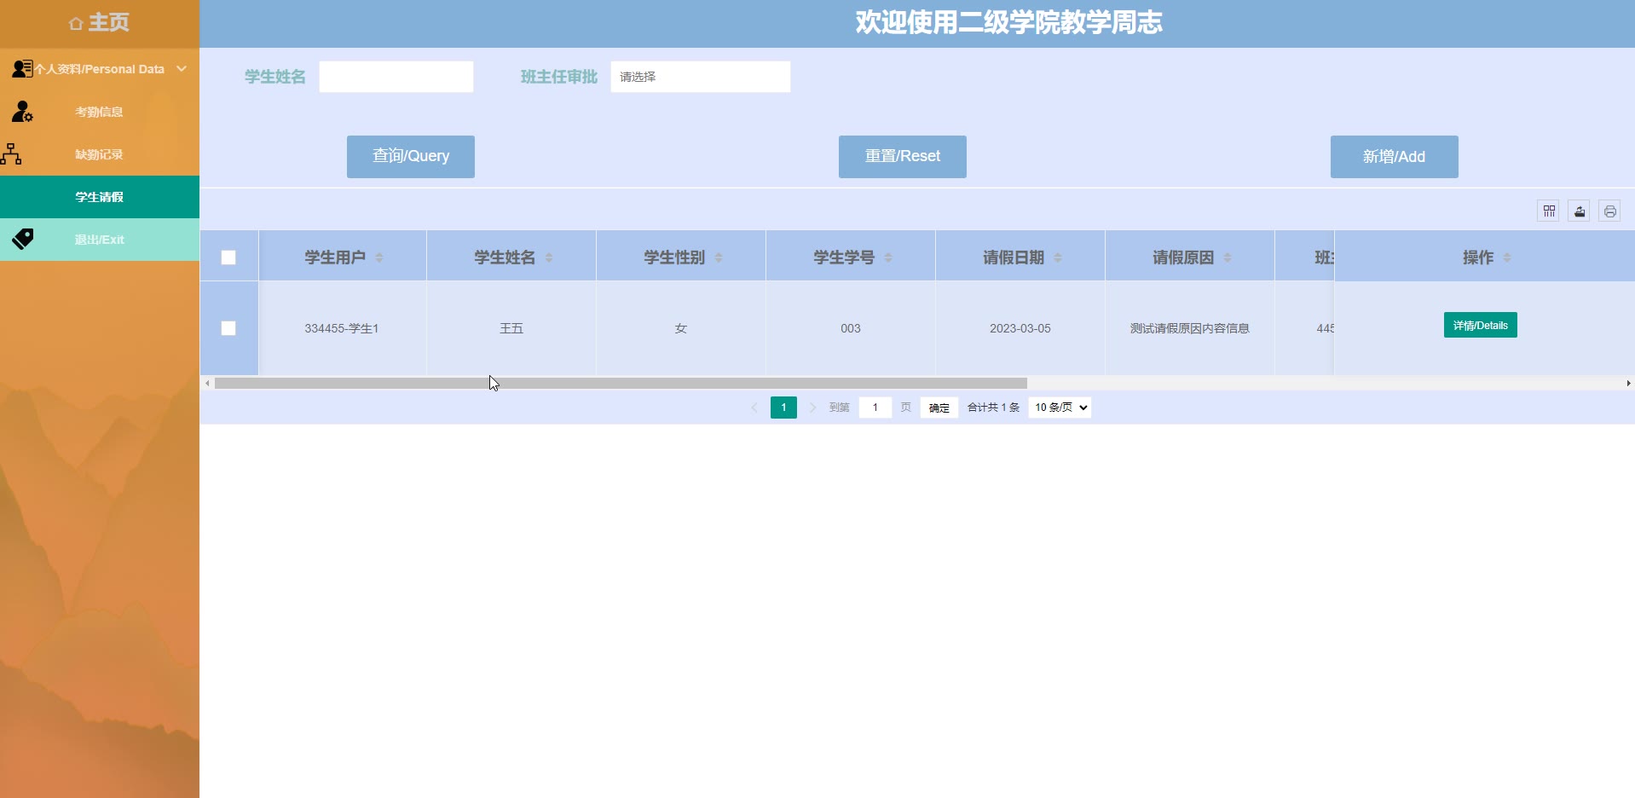The image size is (1635, 798).
Task: Tick the select-all checkbox in the table header
Action: pos(228,257)
